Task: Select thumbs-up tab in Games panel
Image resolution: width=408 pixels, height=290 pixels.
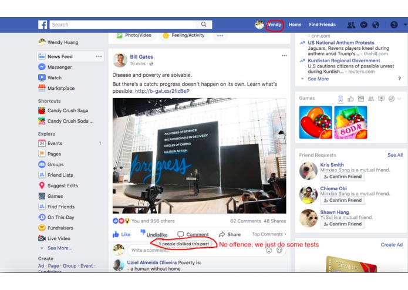Action: (350, 99)
